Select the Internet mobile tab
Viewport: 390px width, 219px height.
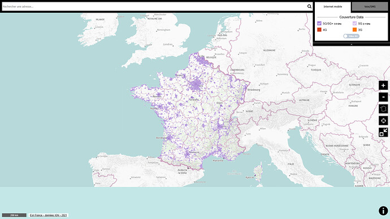click(333, 6)
